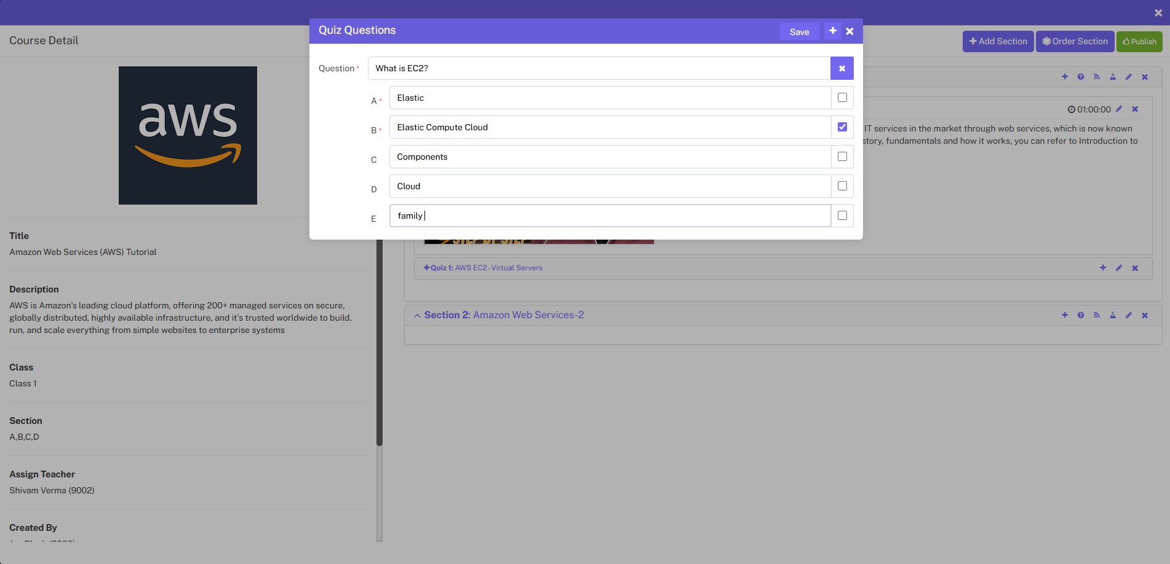Click the Order Section button
The width and height of the screenshot is (1170, 564).
click(1075, 41)
